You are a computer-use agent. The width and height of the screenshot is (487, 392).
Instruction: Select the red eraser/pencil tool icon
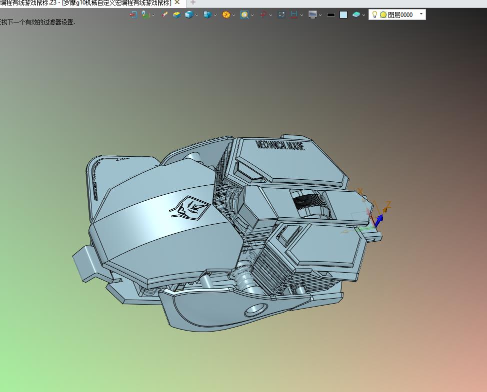coord(164,14)
